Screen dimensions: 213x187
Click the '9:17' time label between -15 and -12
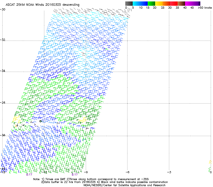coord(29,175)
